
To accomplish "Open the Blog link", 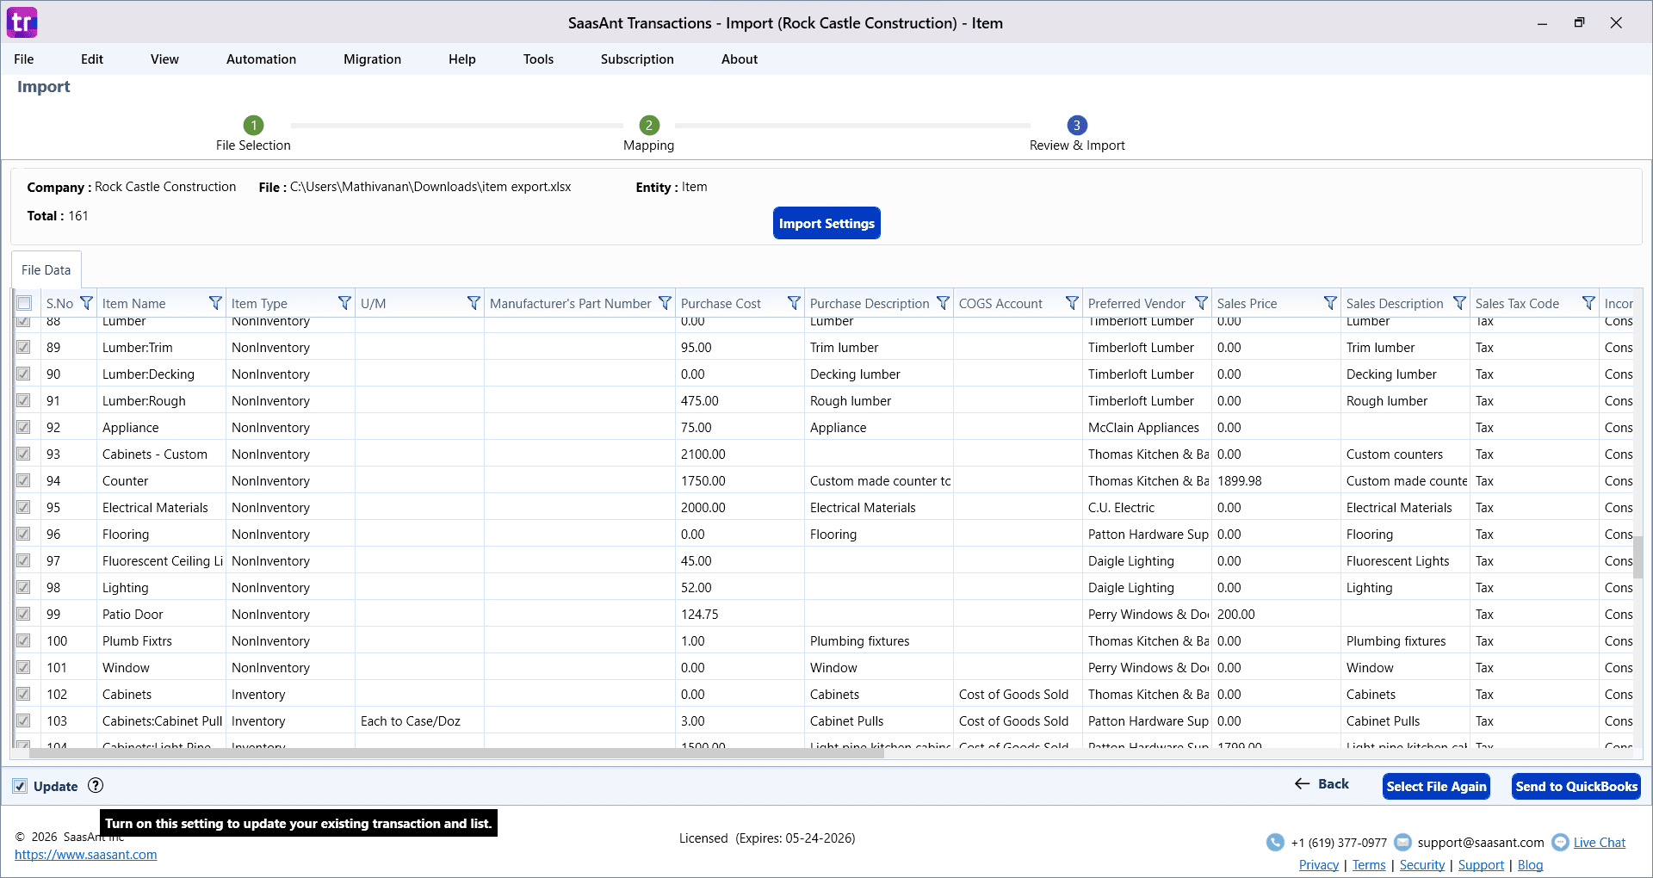I will point(1530,865).
